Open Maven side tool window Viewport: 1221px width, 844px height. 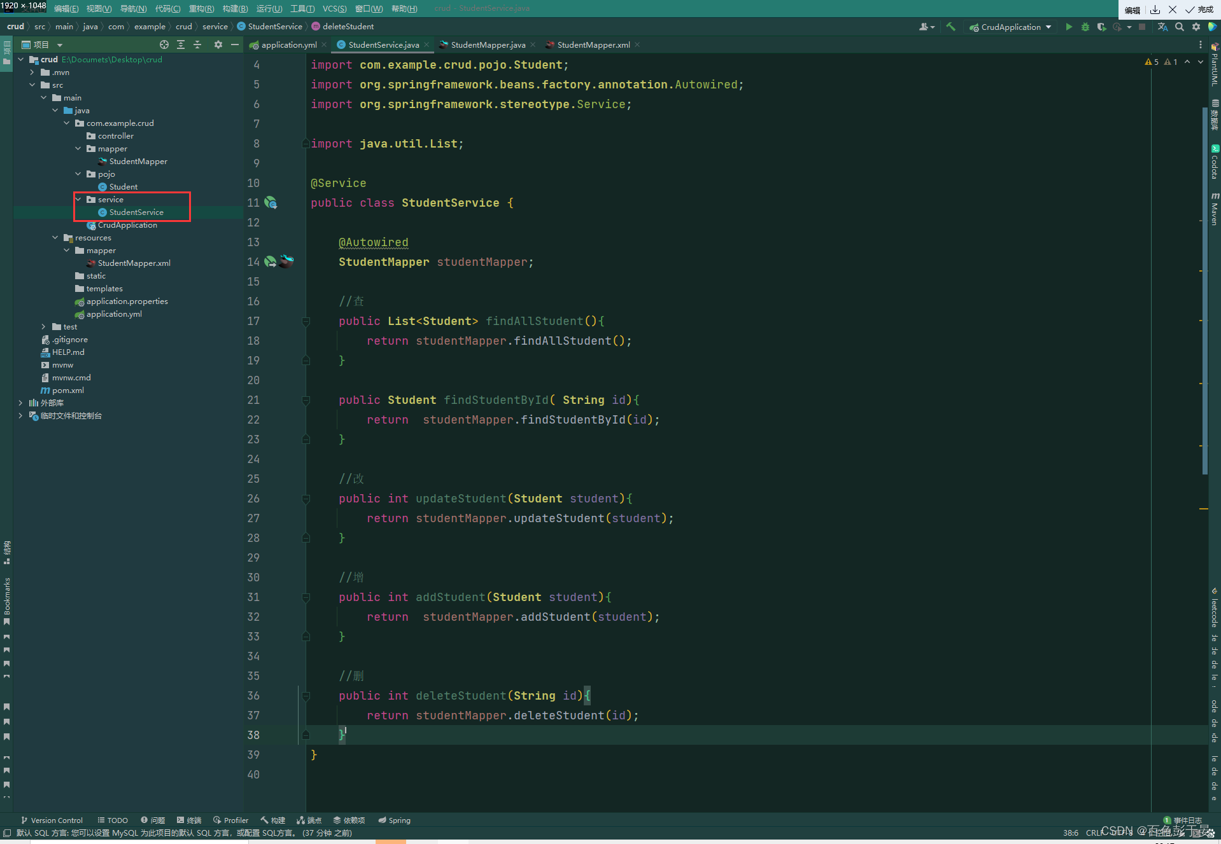click(x=1215, y=209)
